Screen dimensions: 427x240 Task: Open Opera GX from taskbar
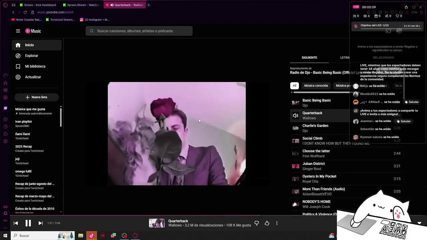pos(135,236)
